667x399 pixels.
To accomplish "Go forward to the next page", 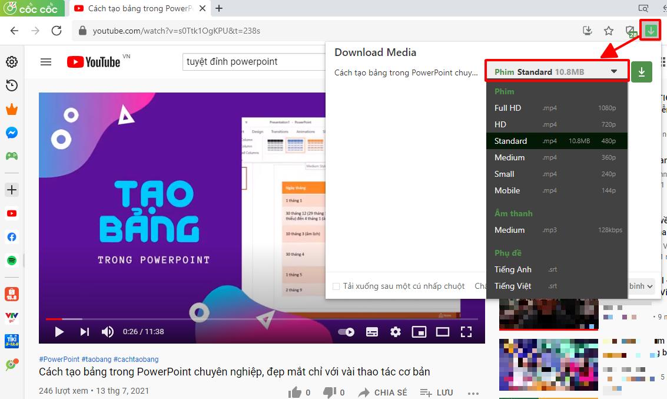I will [x=35, y=31].
